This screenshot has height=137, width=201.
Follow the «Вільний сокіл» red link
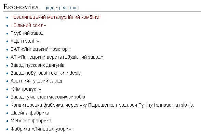[28, 25]
